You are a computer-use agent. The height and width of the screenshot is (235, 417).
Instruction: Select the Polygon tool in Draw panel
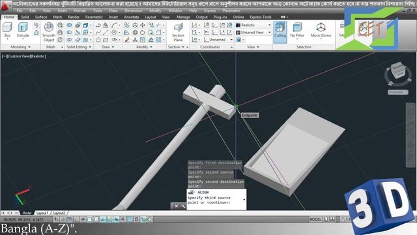pos(98,40)
